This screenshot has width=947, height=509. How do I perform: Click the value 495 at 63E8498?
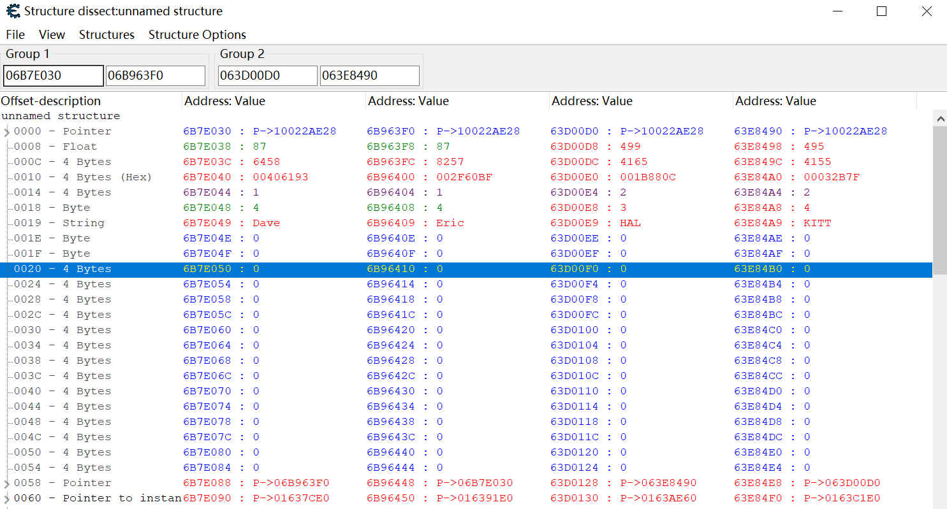[x=814, y=147]
